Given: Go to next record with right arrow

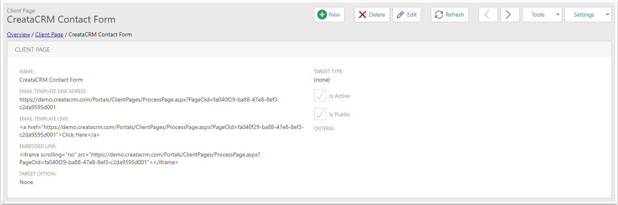Looking at the screenshot, I should (510, 15).
